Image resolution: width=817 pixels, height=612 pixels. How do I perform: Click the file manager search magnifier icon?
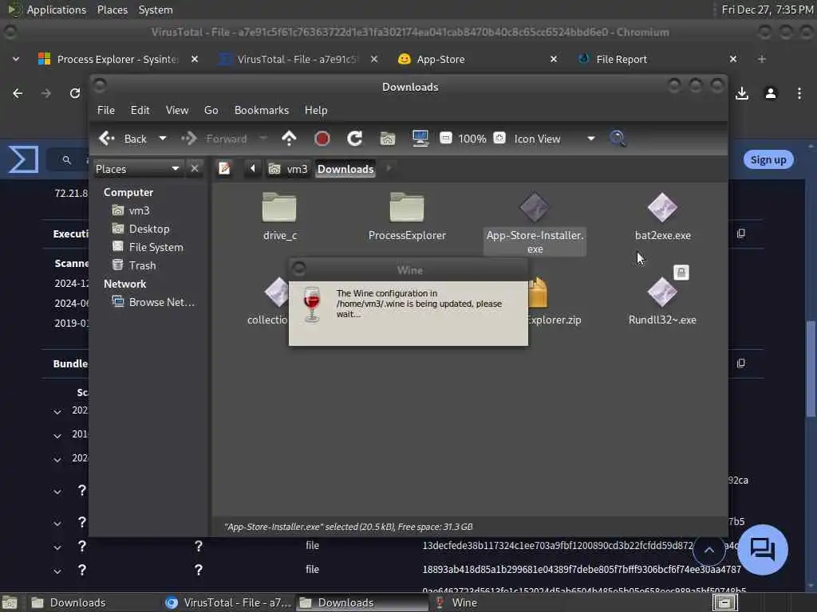pyautogui.click(x=618, y=139)
